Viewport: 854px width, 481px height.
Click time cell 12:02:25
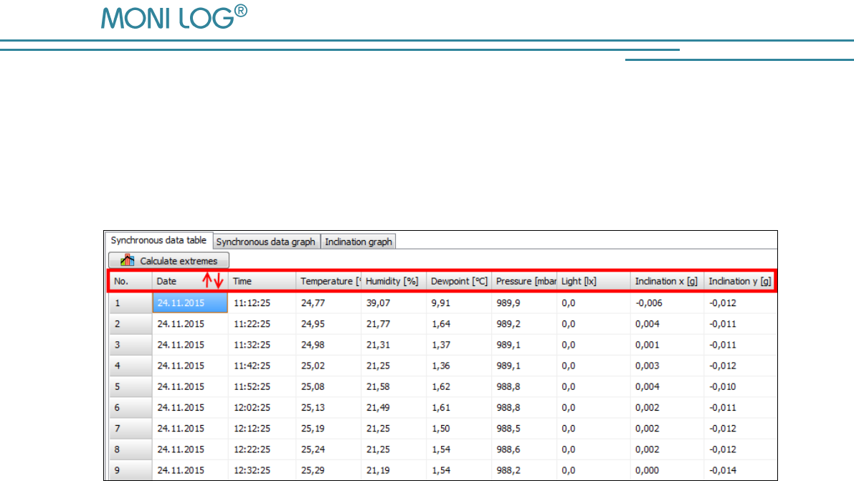[252, 407]
